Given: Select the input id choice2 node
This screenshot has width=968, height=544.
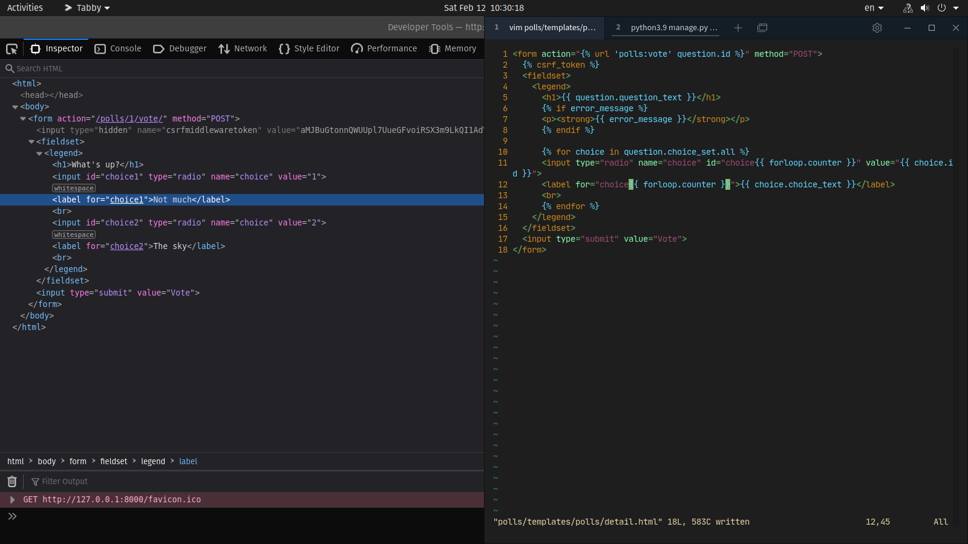Looking at the screenshot, I should 189,222.
